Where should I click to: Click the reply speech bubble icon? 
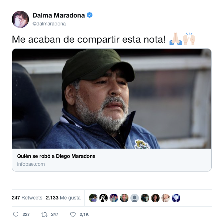(x=16, y=214)
